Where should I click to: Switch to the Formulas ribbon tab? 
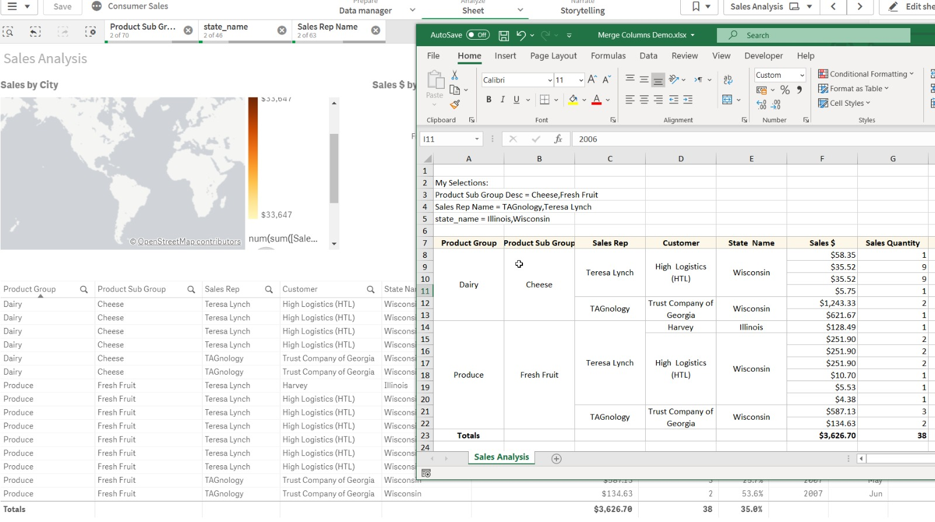pyautogui.click(x=608, y=56)
